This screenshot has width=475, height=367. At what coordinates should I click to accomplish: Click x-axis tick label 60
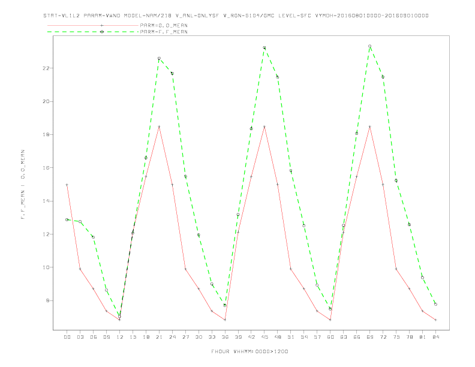point(330,337)
